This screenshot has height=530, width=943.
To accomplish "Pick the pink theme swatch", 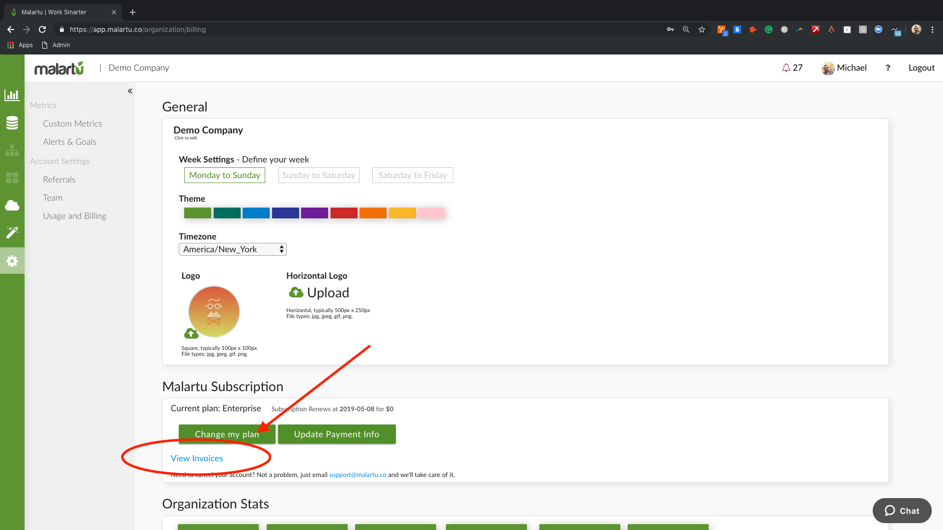I will (x=431, y=213).
